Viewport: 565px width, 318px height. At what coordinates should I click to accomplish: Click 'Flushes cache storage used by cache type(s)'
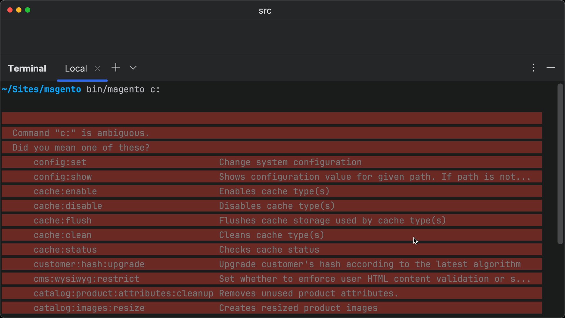333,221
